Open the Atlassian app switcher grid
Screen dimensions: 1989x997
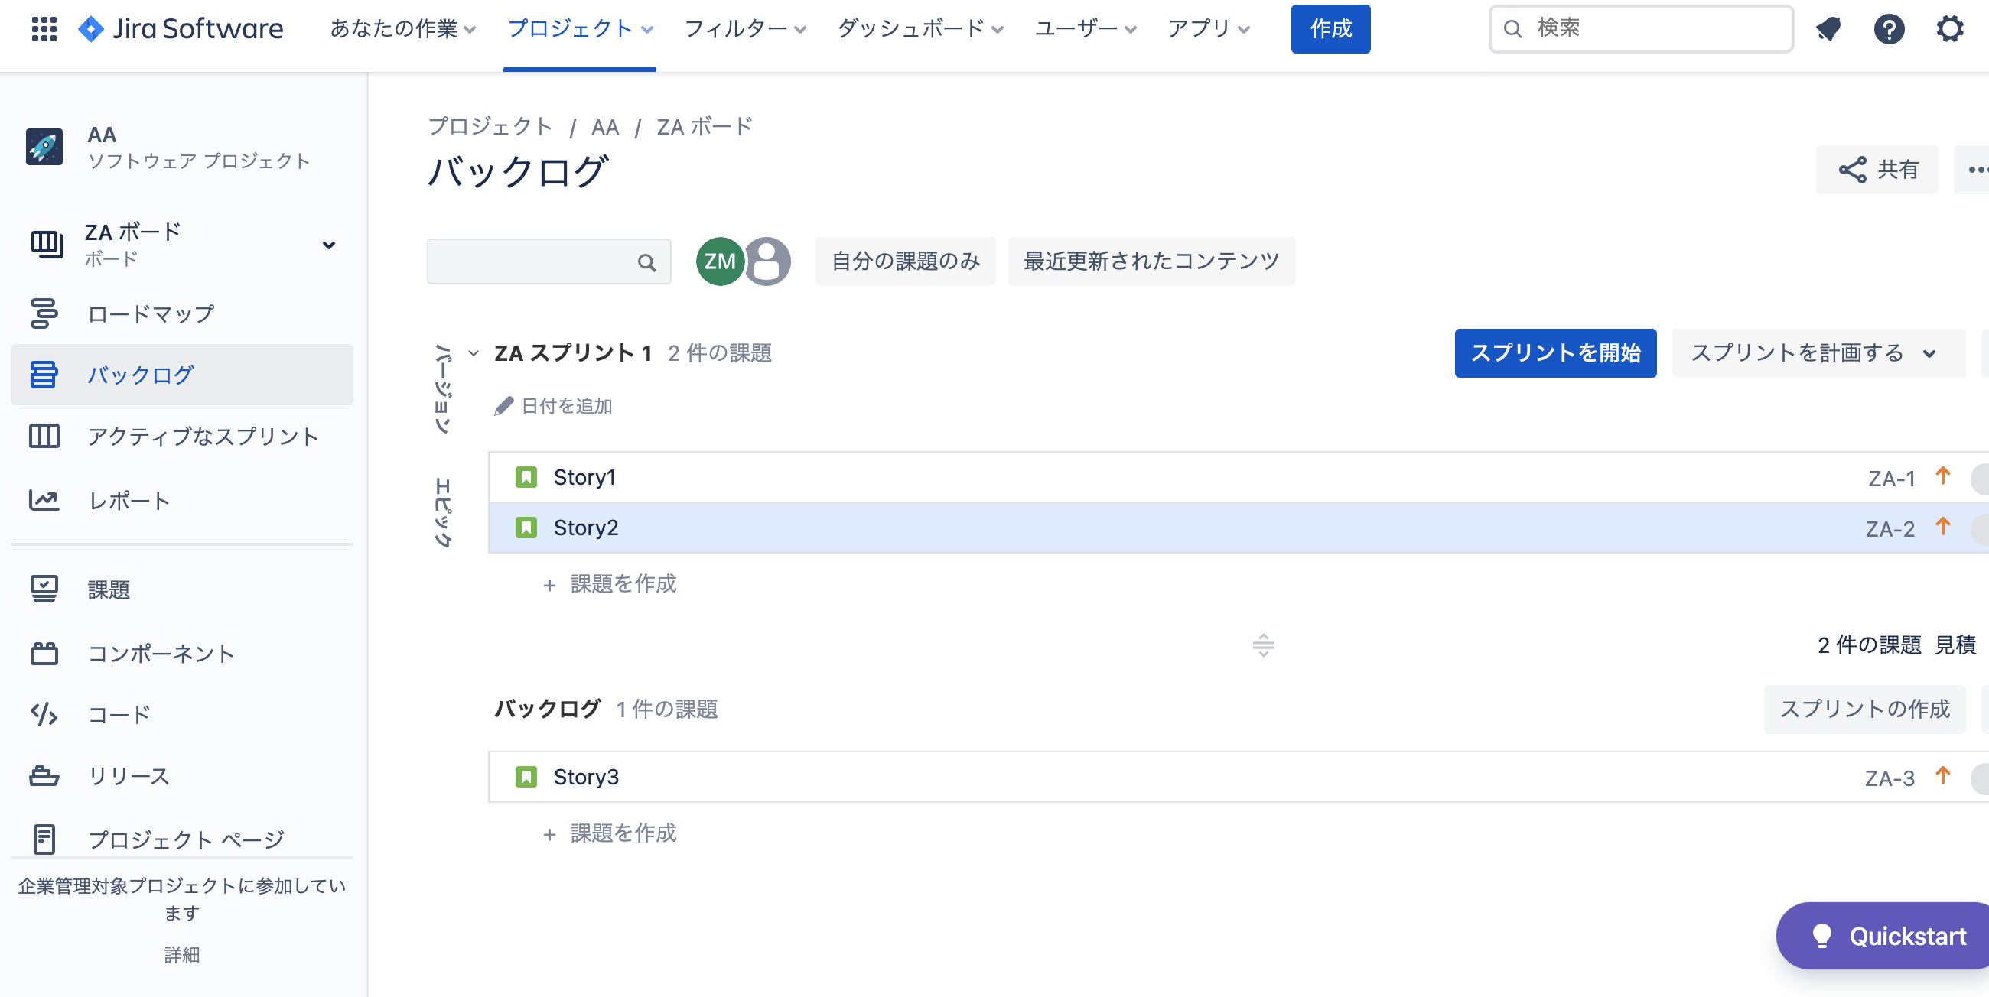point(44,28)
